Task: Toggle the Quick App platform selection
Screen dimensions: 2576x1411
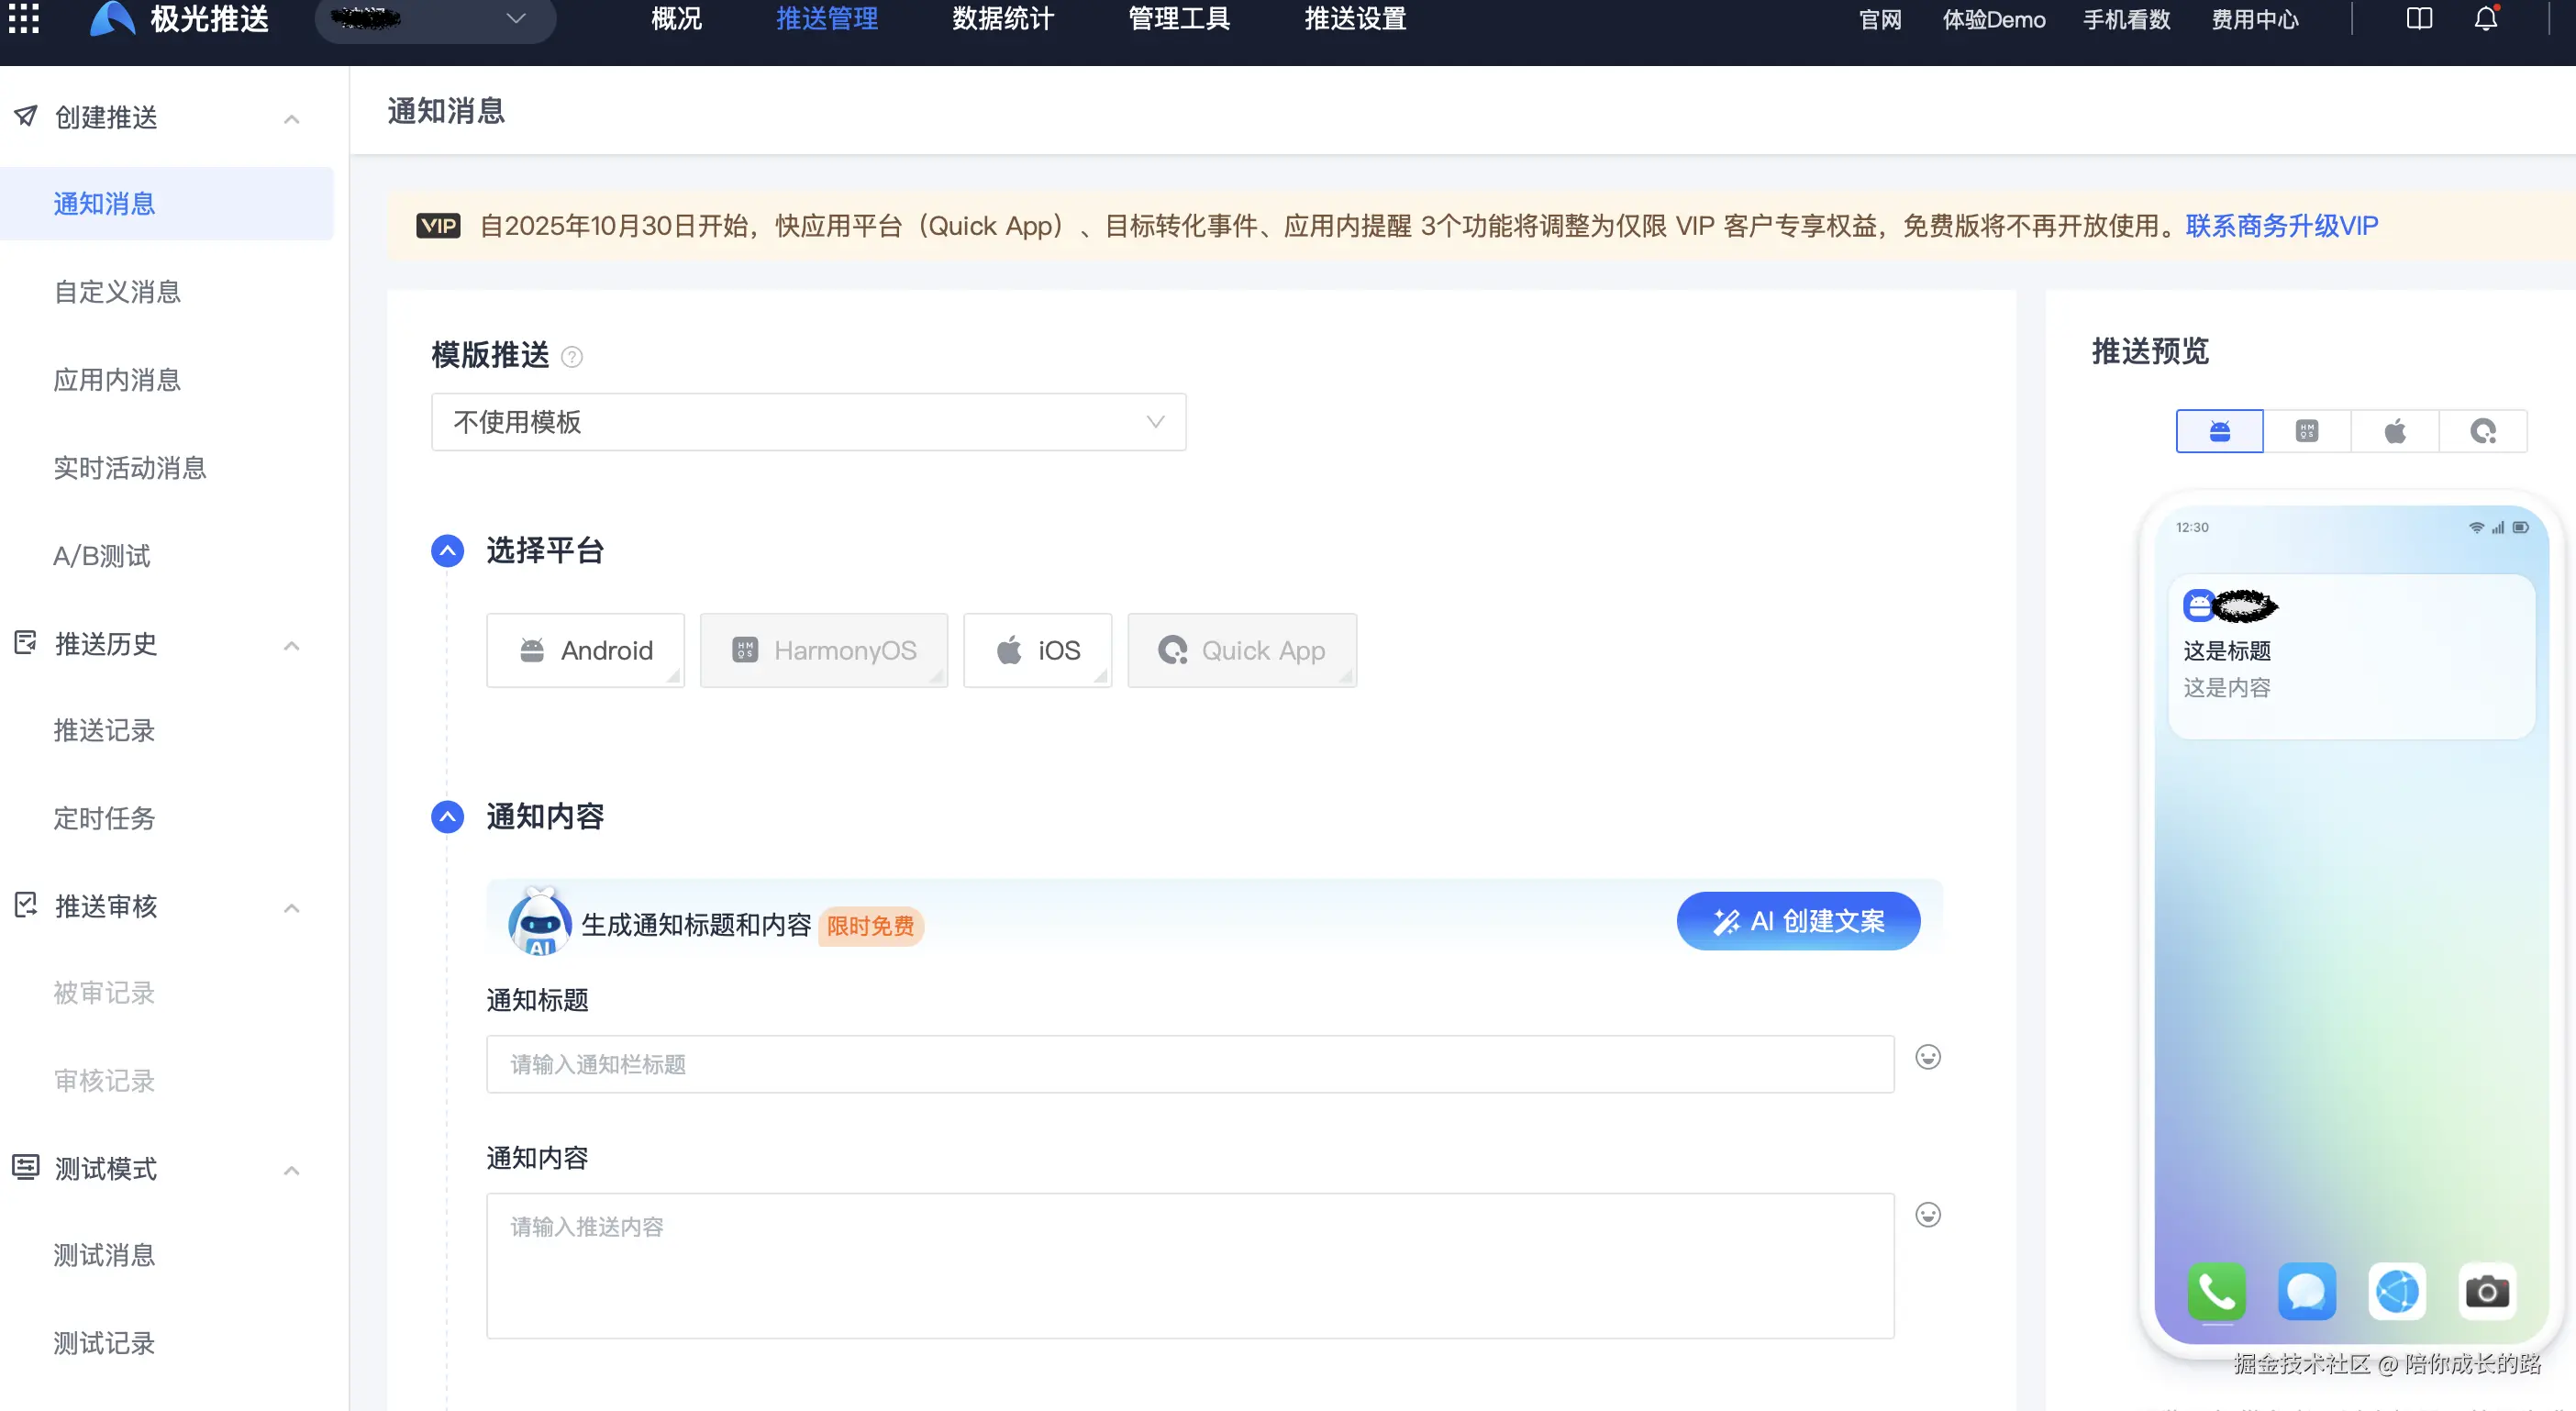Action: [1242, 650]
